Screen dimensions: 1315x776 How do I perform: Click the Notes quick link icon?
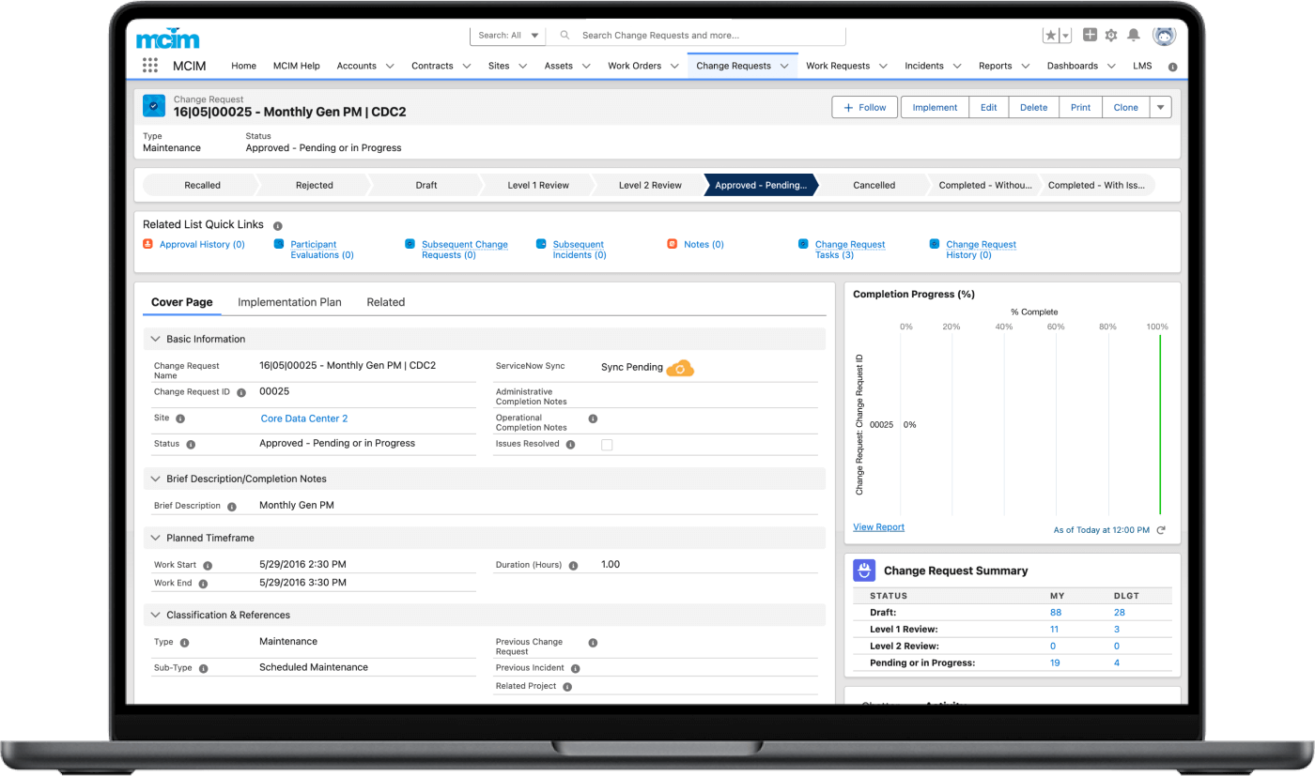click(672, 244)
